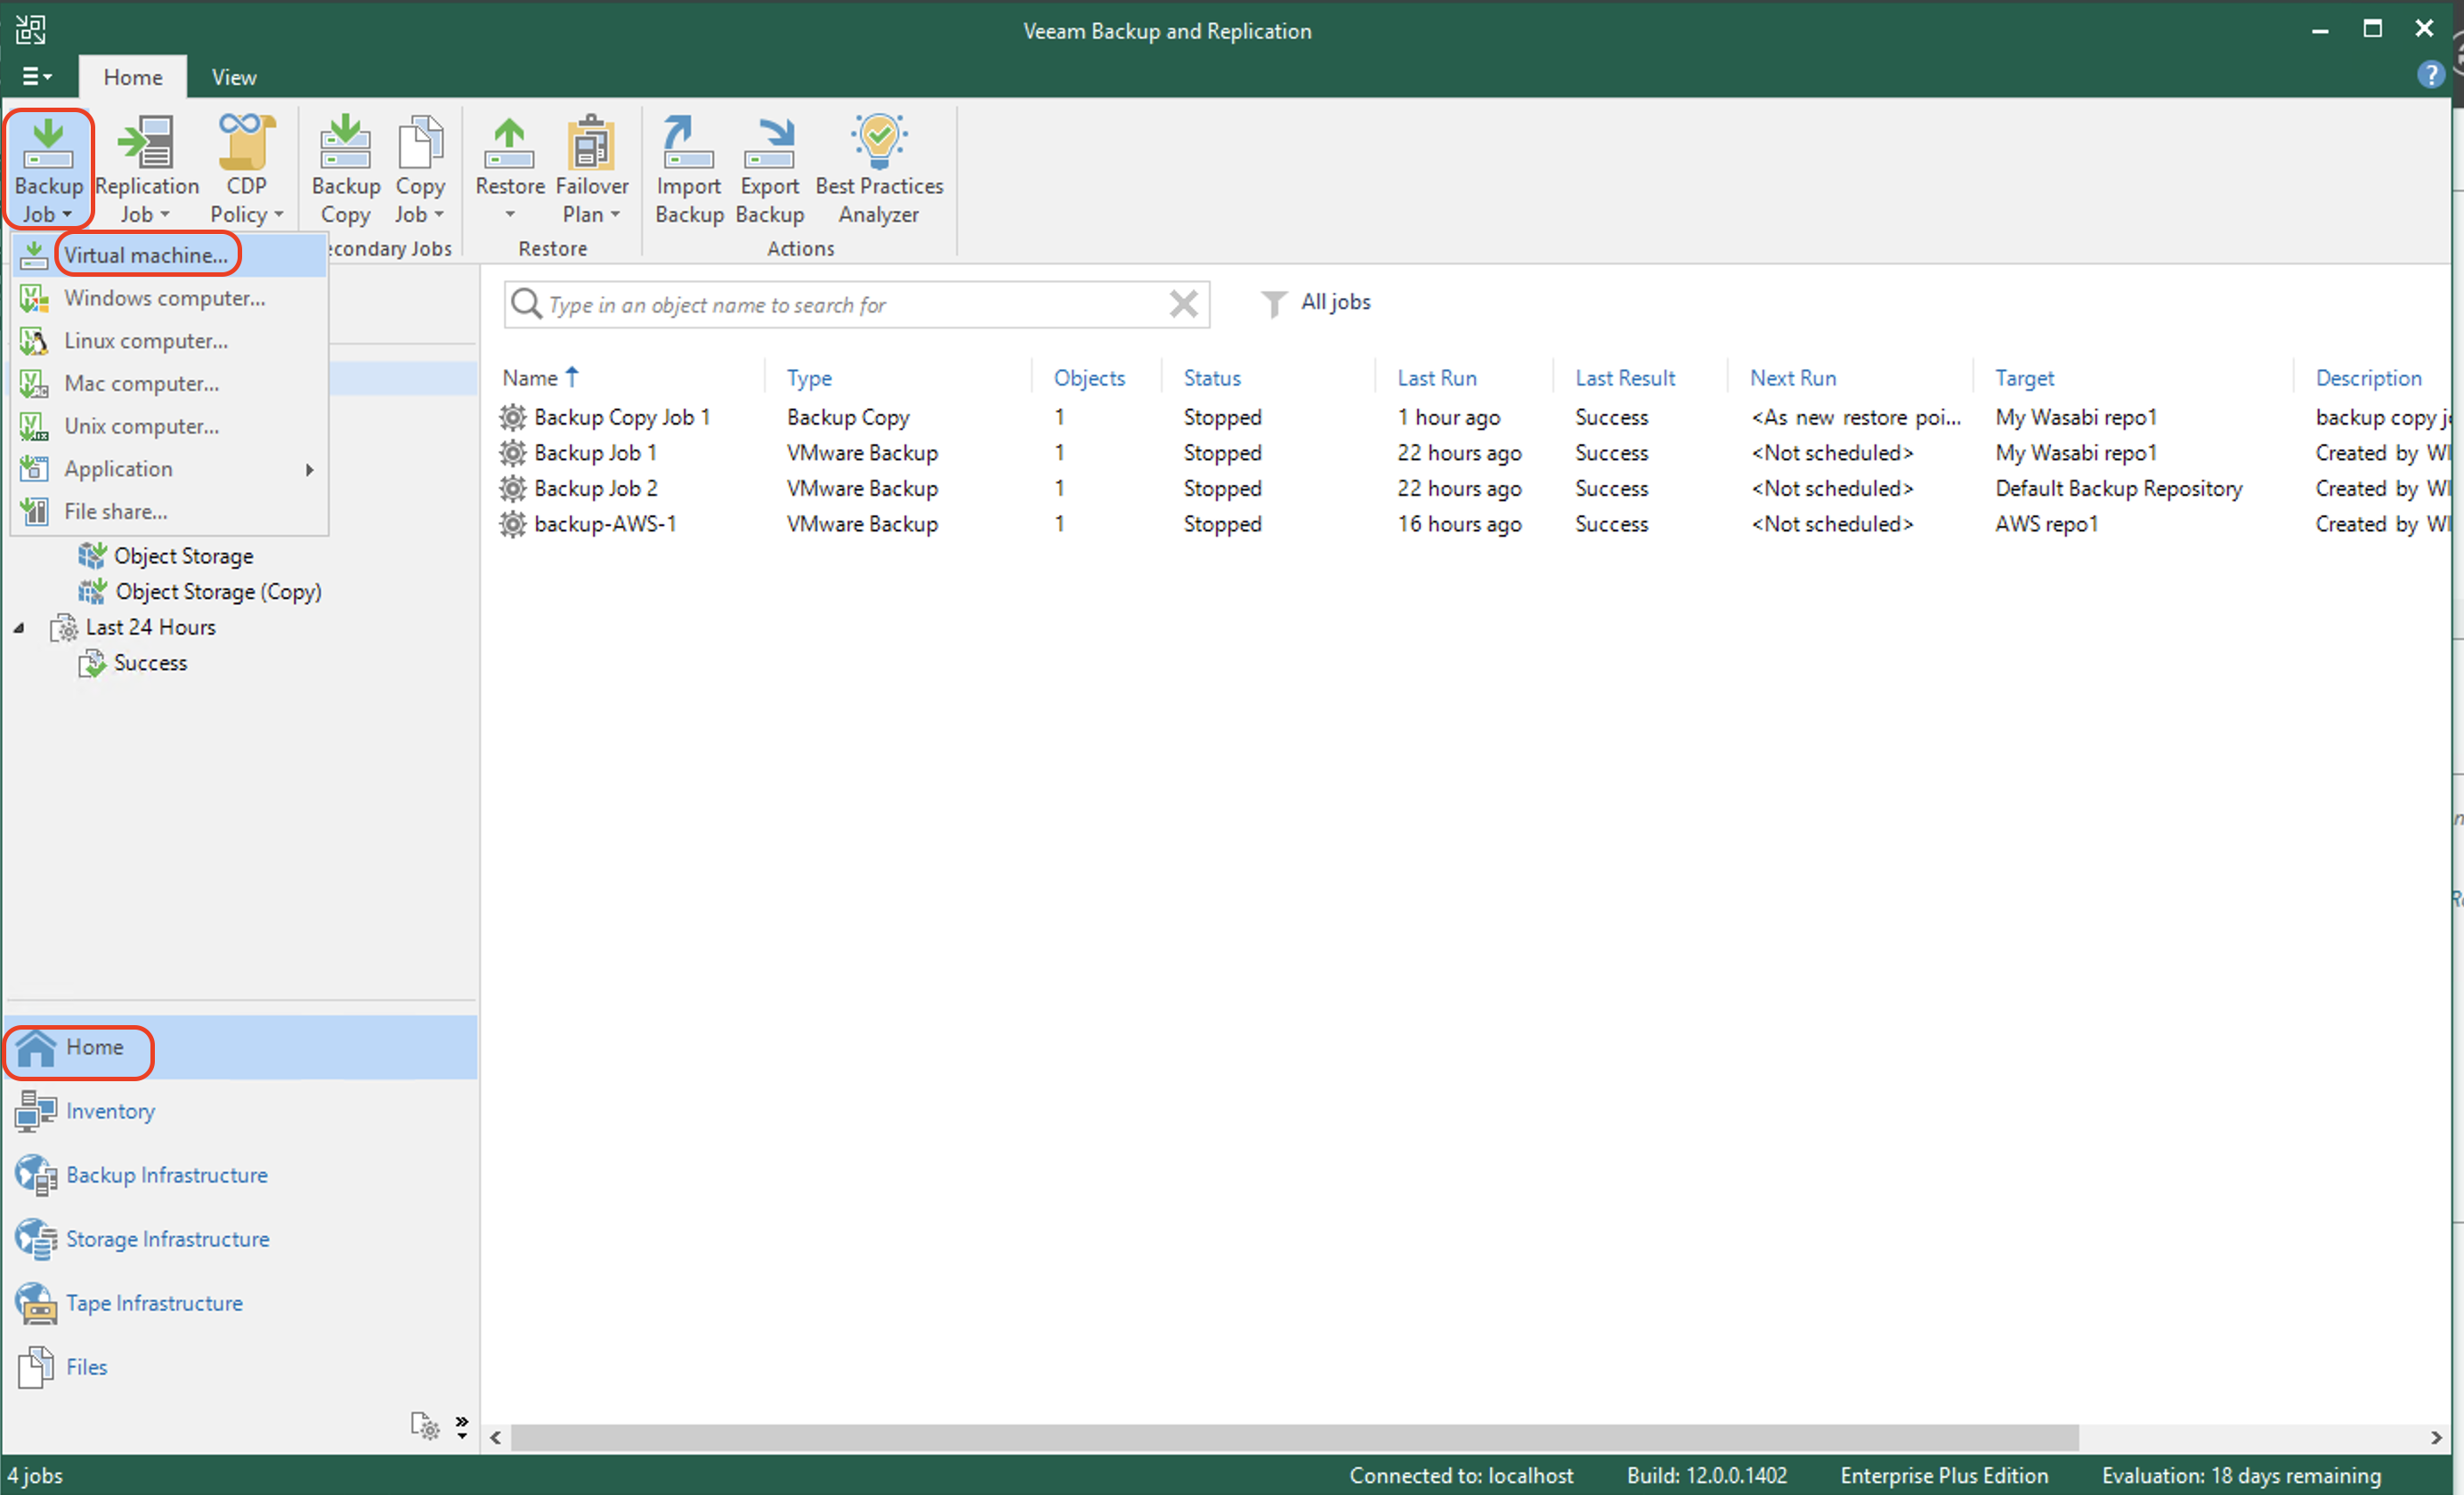Click the search magnifier icon
2464x1495 pixels.
tap(526, 303)
